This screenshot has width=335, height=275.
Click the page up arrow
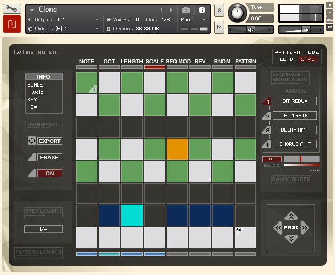291,216
